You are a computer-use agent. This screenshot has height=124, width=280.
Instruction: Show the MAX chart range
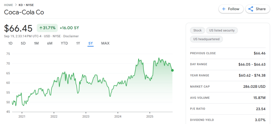pos(105,43)
